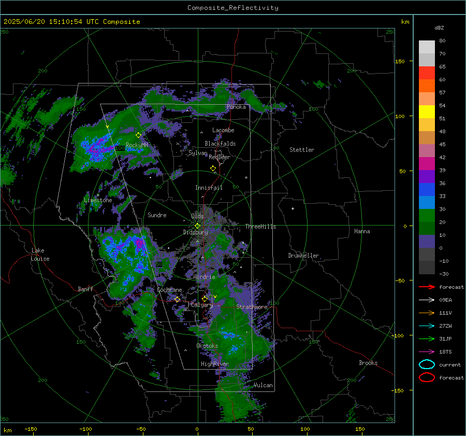Image resolution: width=466 pixels, height=436 pixels.
Task: Click the Vulcan city label
Action: [x=263, y=385]
